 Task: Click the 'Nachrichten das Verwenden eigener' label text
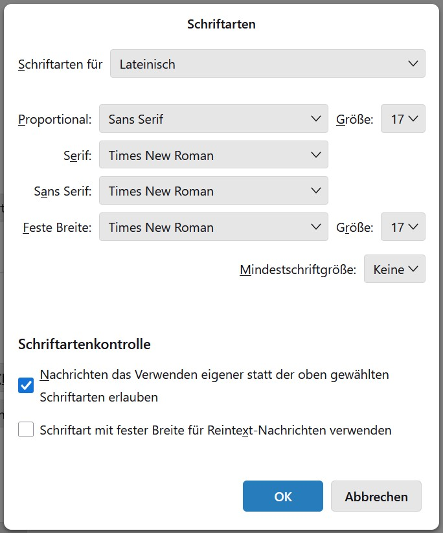(x=214, y=375)
